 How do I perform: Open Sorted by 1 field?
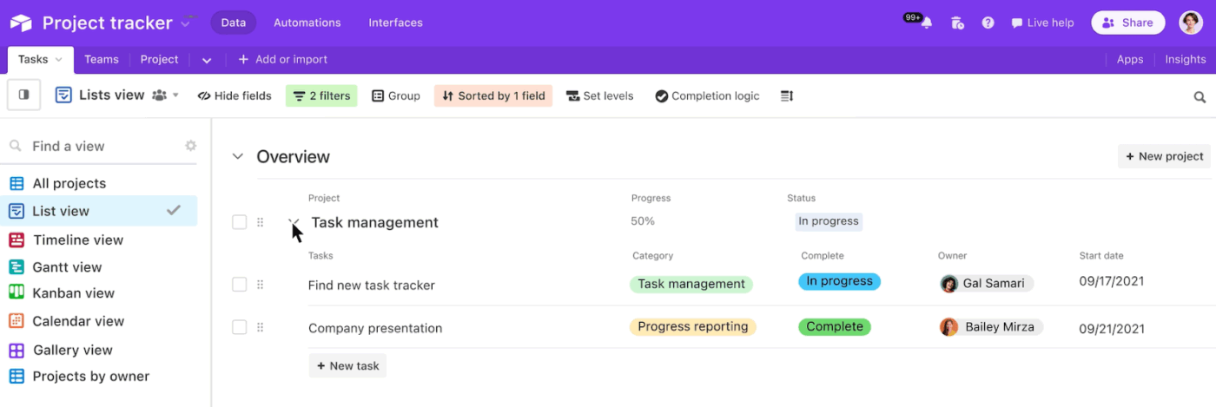coord(493,96)
